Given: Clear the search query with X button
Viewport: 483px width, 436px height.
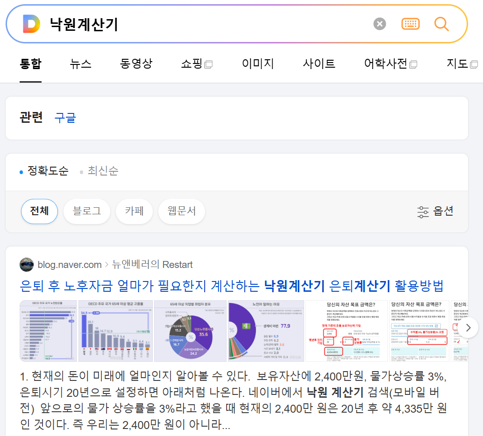Looking at the screenshot, I should [x=379, y=24].
